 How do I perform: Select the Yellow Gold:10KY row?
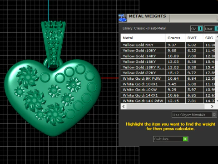tap(168, 51)
